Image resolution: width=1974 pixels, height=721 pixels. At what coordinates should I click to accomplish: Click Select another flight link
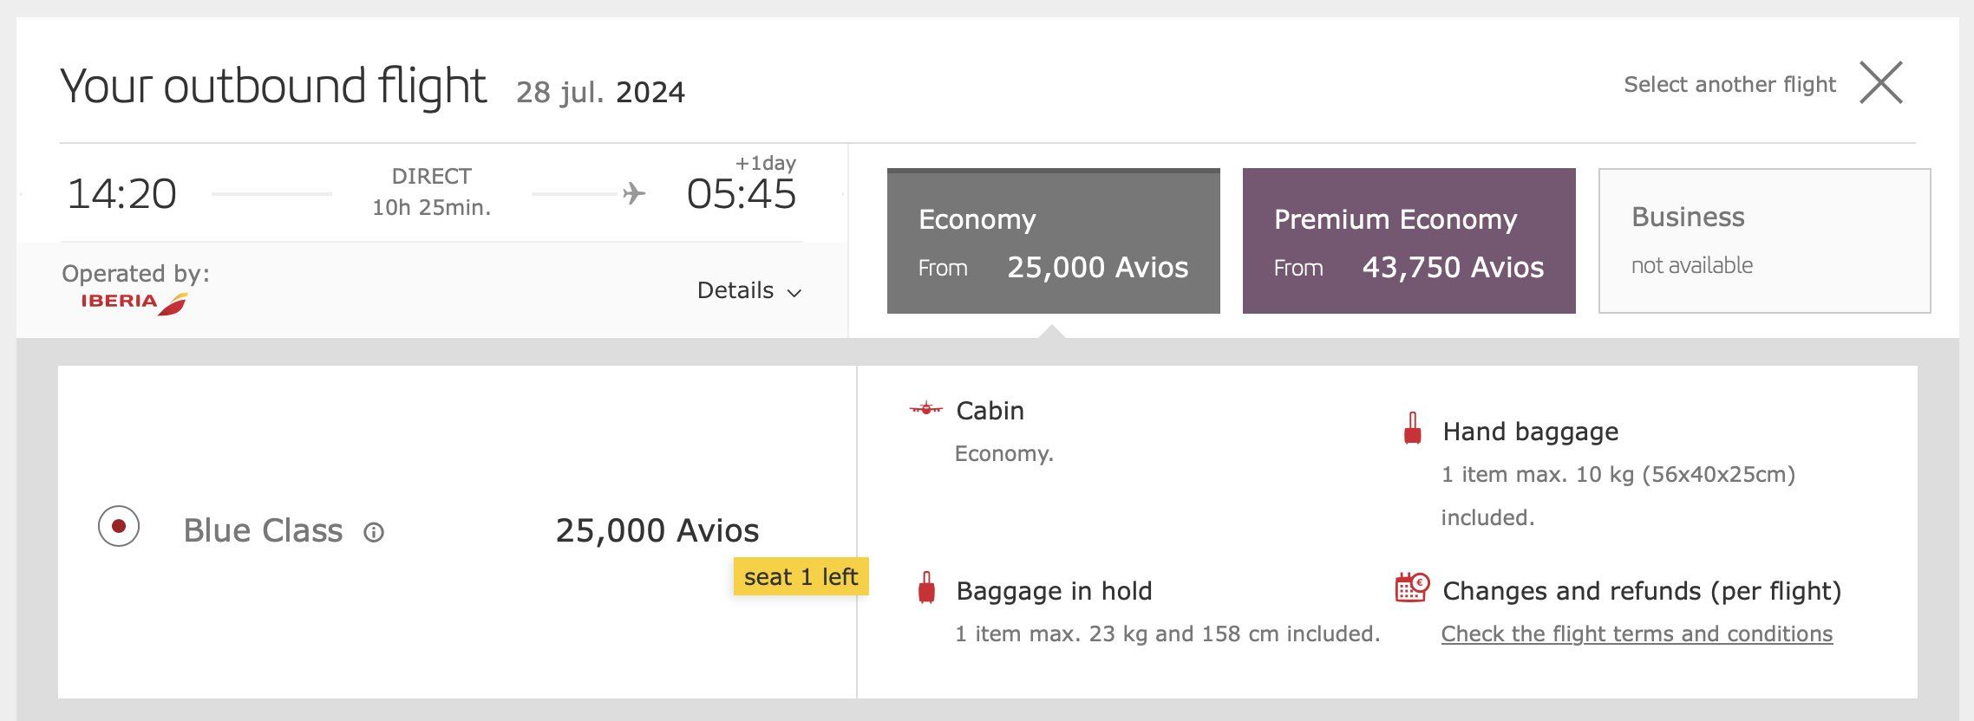[1729, 84]
